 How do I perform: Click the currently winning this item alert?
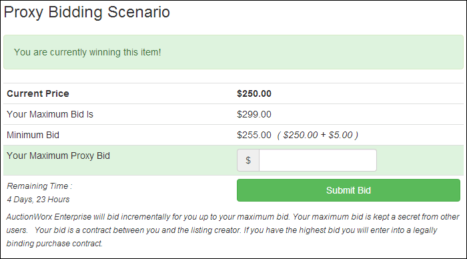click(x=233, y=52)
